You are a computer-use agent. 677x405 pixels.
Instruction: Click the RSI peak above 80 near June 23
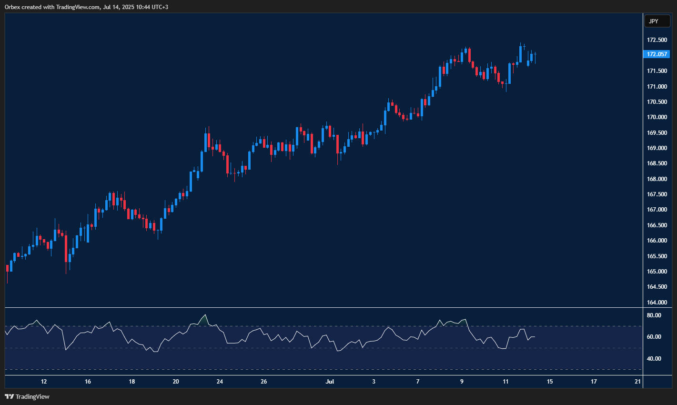[x=205, y=315]
